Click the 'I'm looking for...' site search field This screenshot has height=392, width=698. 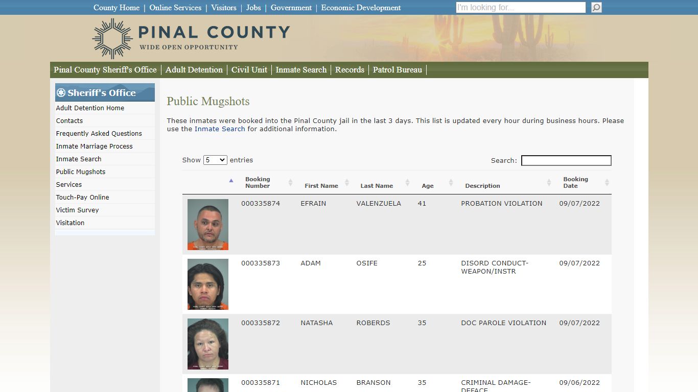(x=521, y=8)
